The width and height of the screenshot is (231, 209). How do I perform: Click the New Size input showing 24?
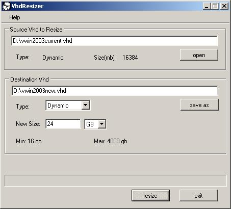pyautogui.click(x=63, y=124)
